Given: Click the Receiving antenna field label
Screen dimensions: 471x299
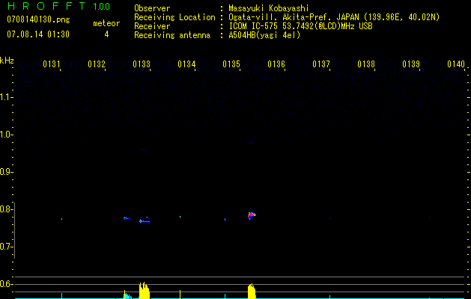Looking at the screenshot, I should [172, 35].
